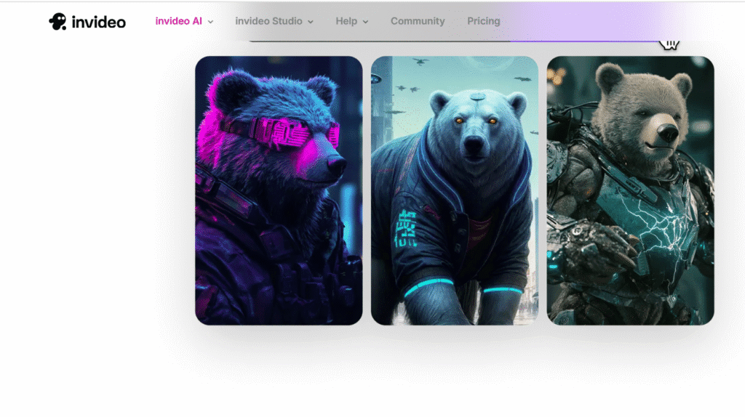Open the invideo Studio menu
The width and height of the screenshot is (745, 417).
pos(268,21)
